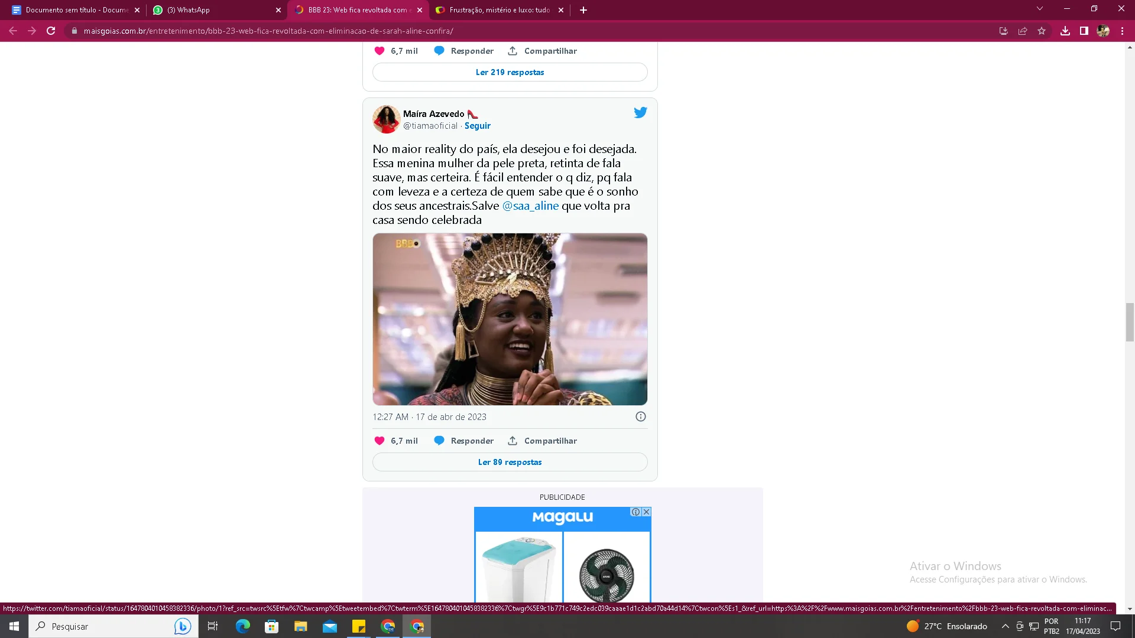Go back to the previous page
The width and height of the screenshot is (1135, 638).
coord(13,31)
